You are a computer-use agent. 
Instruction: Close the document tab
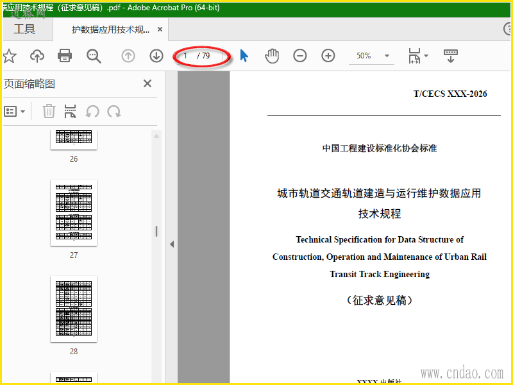tap(160, 30)
